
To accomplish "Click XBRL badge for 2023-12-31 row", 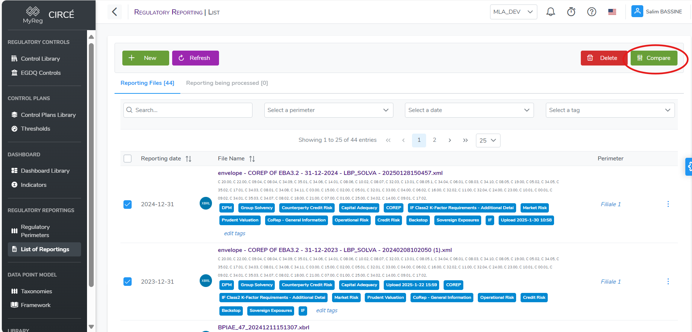I will pos(206,281).
